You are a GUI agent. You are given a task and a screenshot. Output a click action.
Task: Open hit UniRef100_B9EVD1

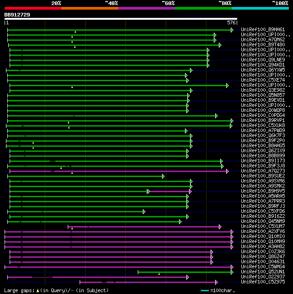(x=263, y=100)
